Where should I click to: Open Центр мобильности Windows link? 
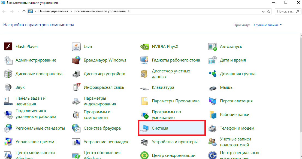pyautogui.click(x=35, y=155)
